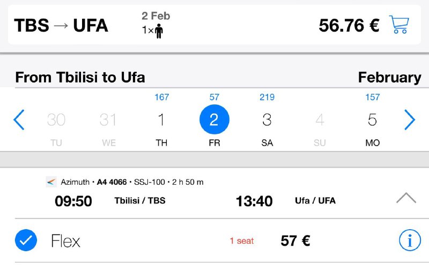Screen dimensions: 429x265
Task: Click the Azimuth airline logo
Action: click(x=51, y=182)
